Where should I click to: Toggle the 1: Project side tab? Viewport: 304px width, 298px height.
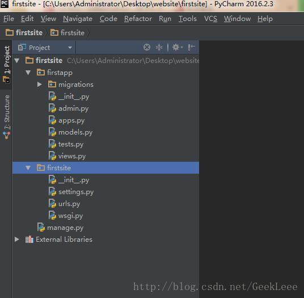pyautogui.click(x=6, y=65)
